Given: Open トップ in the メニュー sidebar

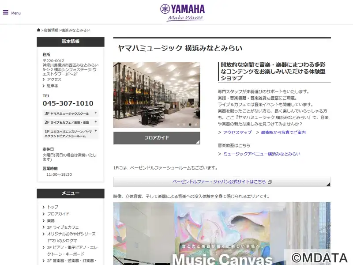Looking at the screenshot, I should click(x=53, y=207).
